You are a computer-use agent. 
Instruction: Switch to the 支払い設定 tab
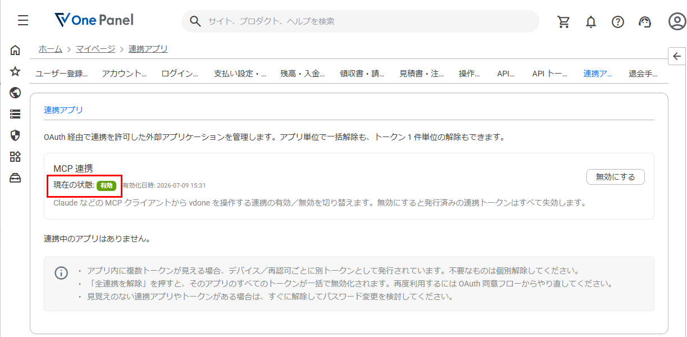(240, 74)
